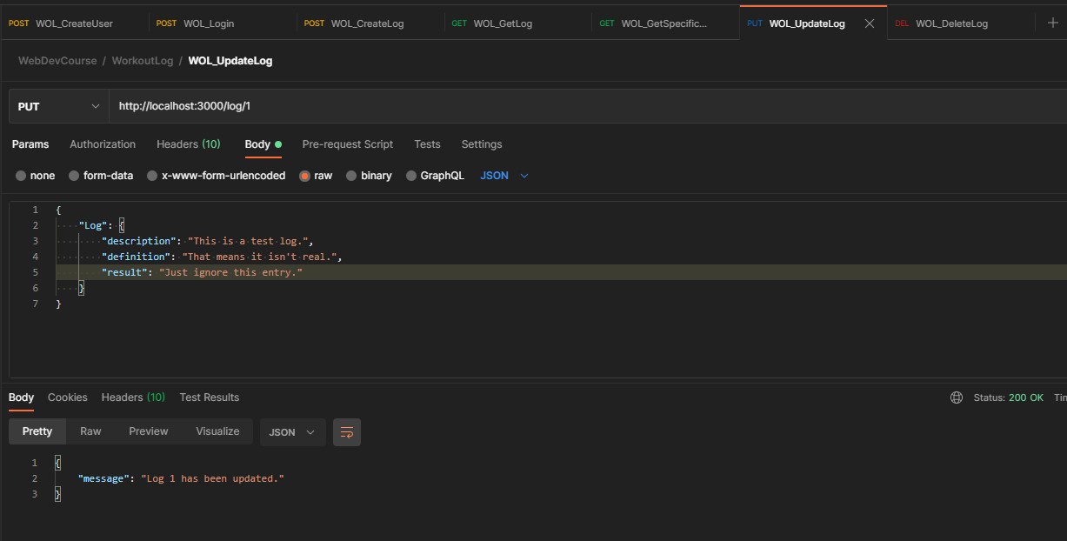The width and height of the screenshot is (1067, 541).
Task: Close the WOL_UpdateLog tab
Action: (869, 23)
